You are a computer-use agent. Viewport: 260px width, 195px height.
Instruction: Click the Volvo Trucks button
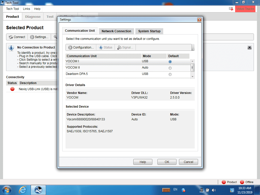(x=245, y=9)
